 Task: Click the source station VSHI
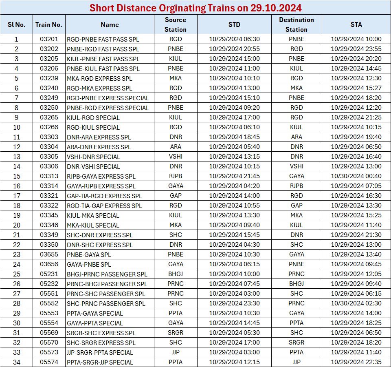[x=176, y=157]
